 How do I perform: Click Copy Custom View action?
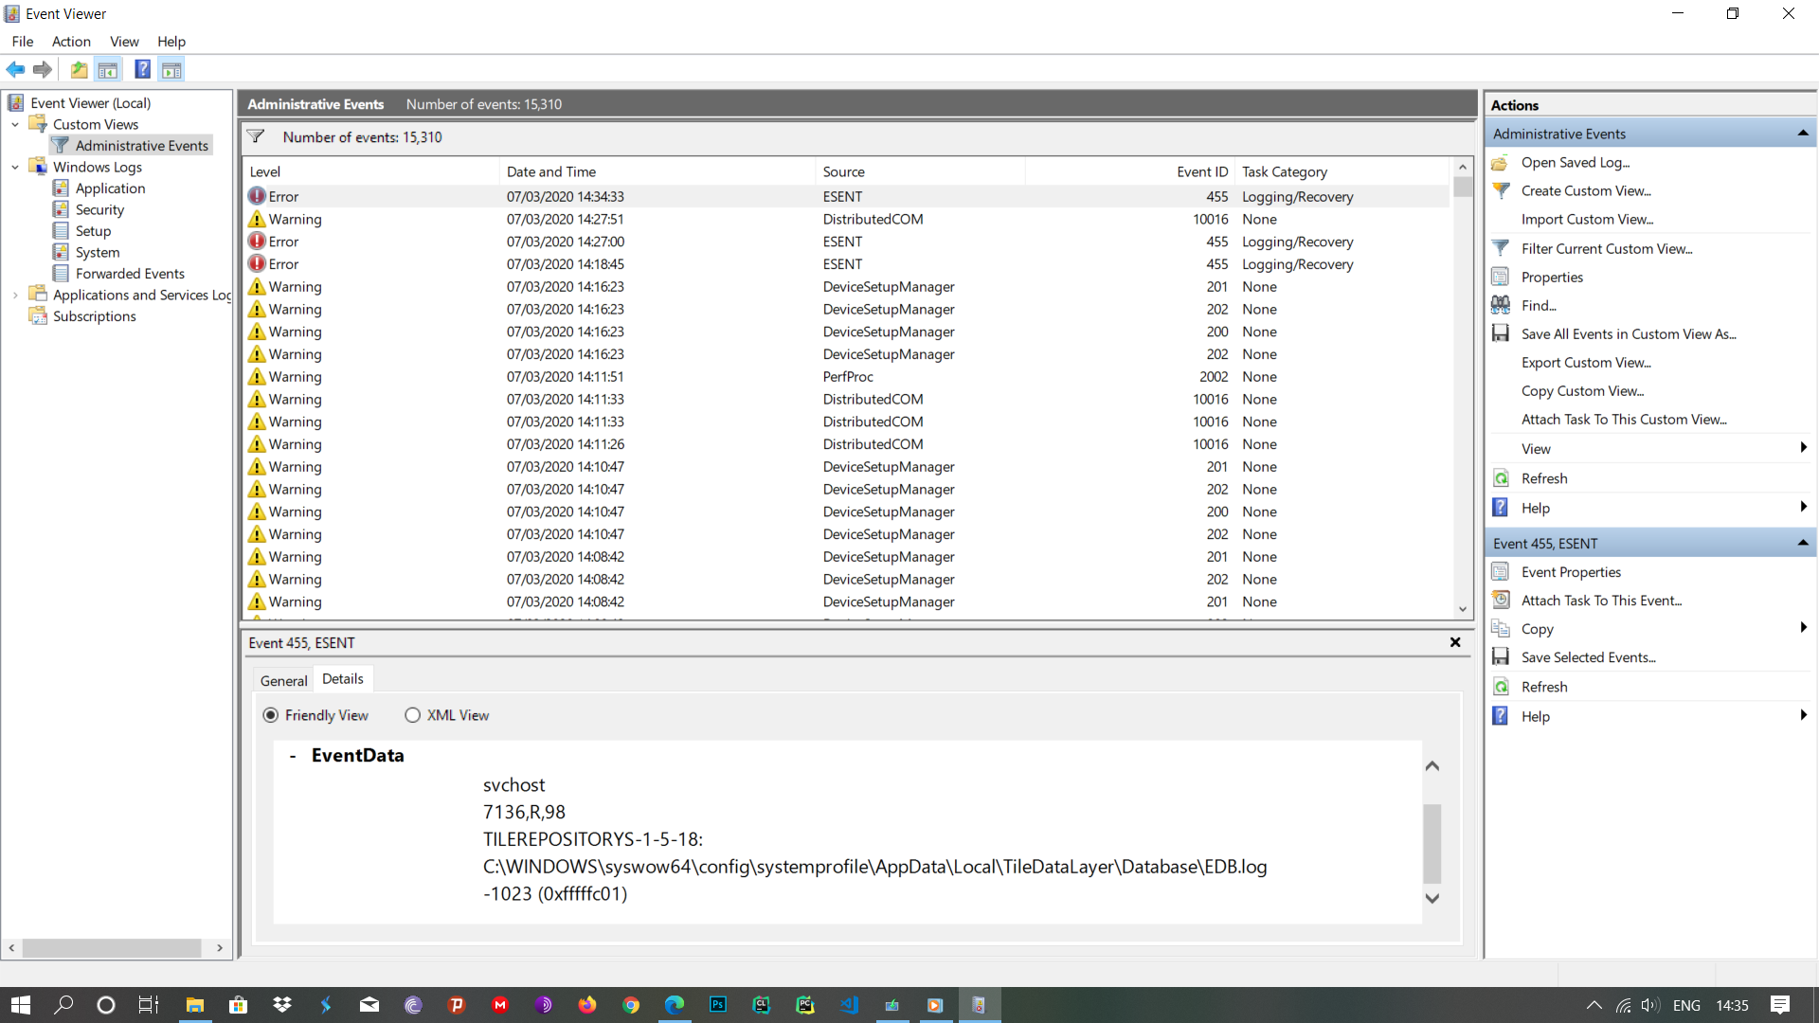pos(1583,391)
